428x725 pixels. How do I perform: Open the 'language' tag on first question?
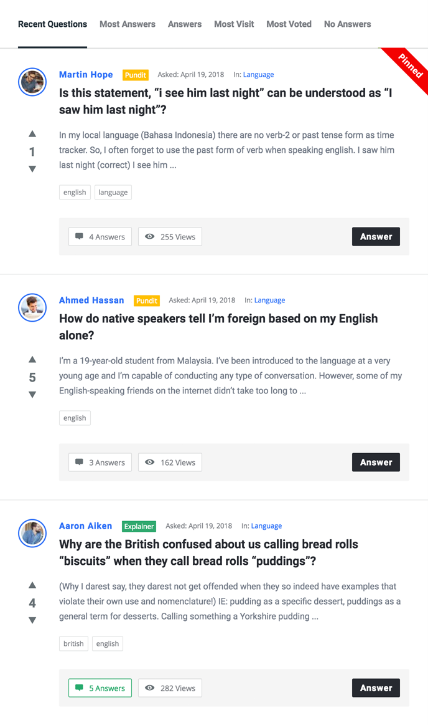tap(113, 193)
